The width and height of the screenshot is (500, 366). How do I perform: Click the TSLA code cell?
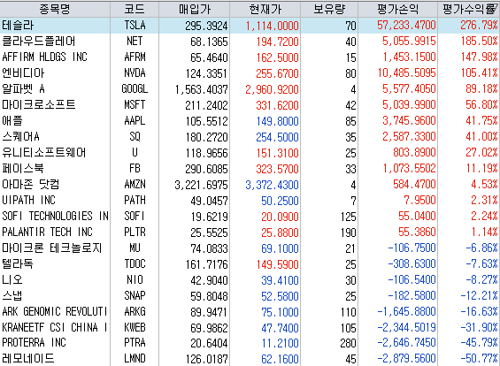(135, 26)
